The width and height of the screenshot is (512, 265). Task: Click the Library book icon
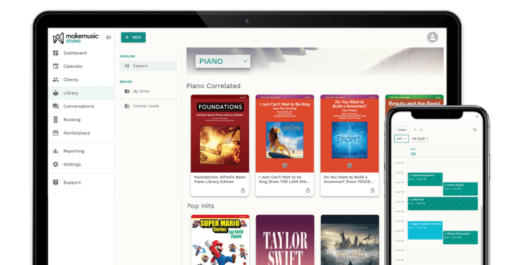pos(56,93)
